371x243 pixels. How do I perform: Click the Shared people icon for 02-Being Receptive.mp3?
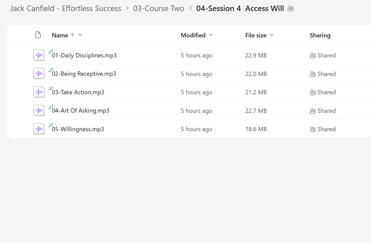[312, 74]
